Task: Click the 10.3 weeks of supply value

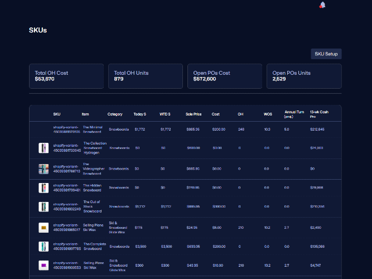Action: [x=267, y=129]
